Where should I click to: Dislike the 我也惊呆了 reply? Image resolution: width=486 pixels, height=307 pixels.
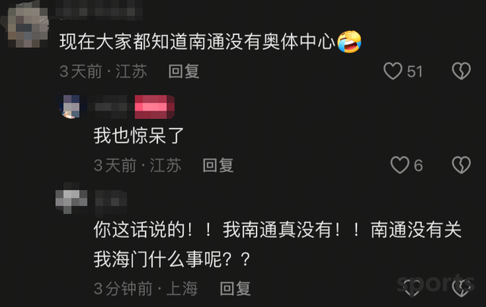(461, 165)
